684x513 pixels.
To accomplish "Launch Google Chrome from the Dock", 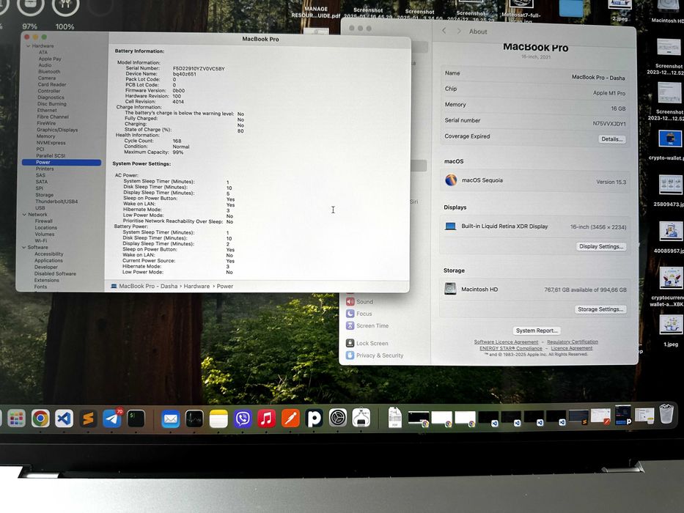I will tap(40, 418).
